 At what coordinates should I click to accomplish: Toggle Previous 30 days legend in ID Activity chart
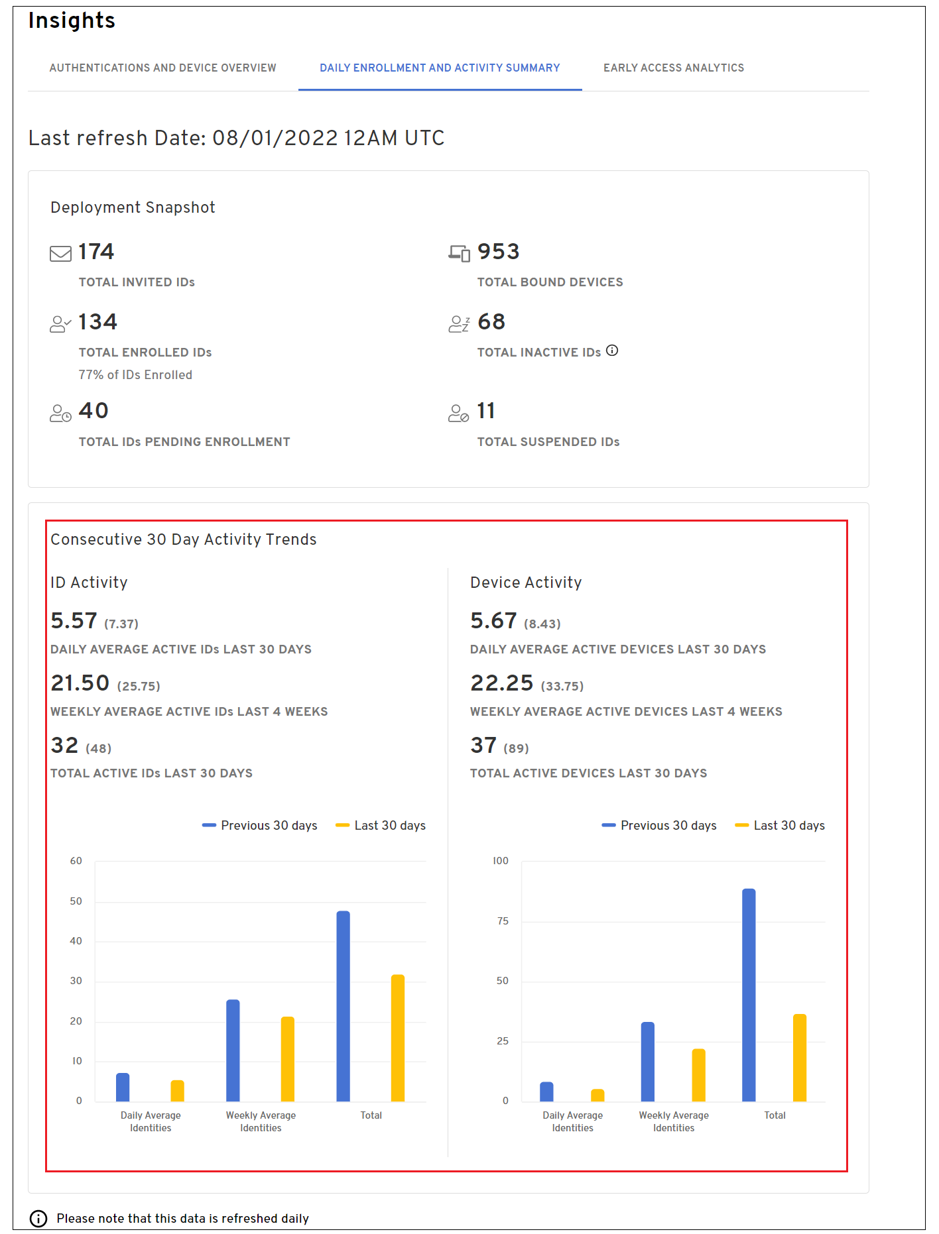click(x=260, y=826)
